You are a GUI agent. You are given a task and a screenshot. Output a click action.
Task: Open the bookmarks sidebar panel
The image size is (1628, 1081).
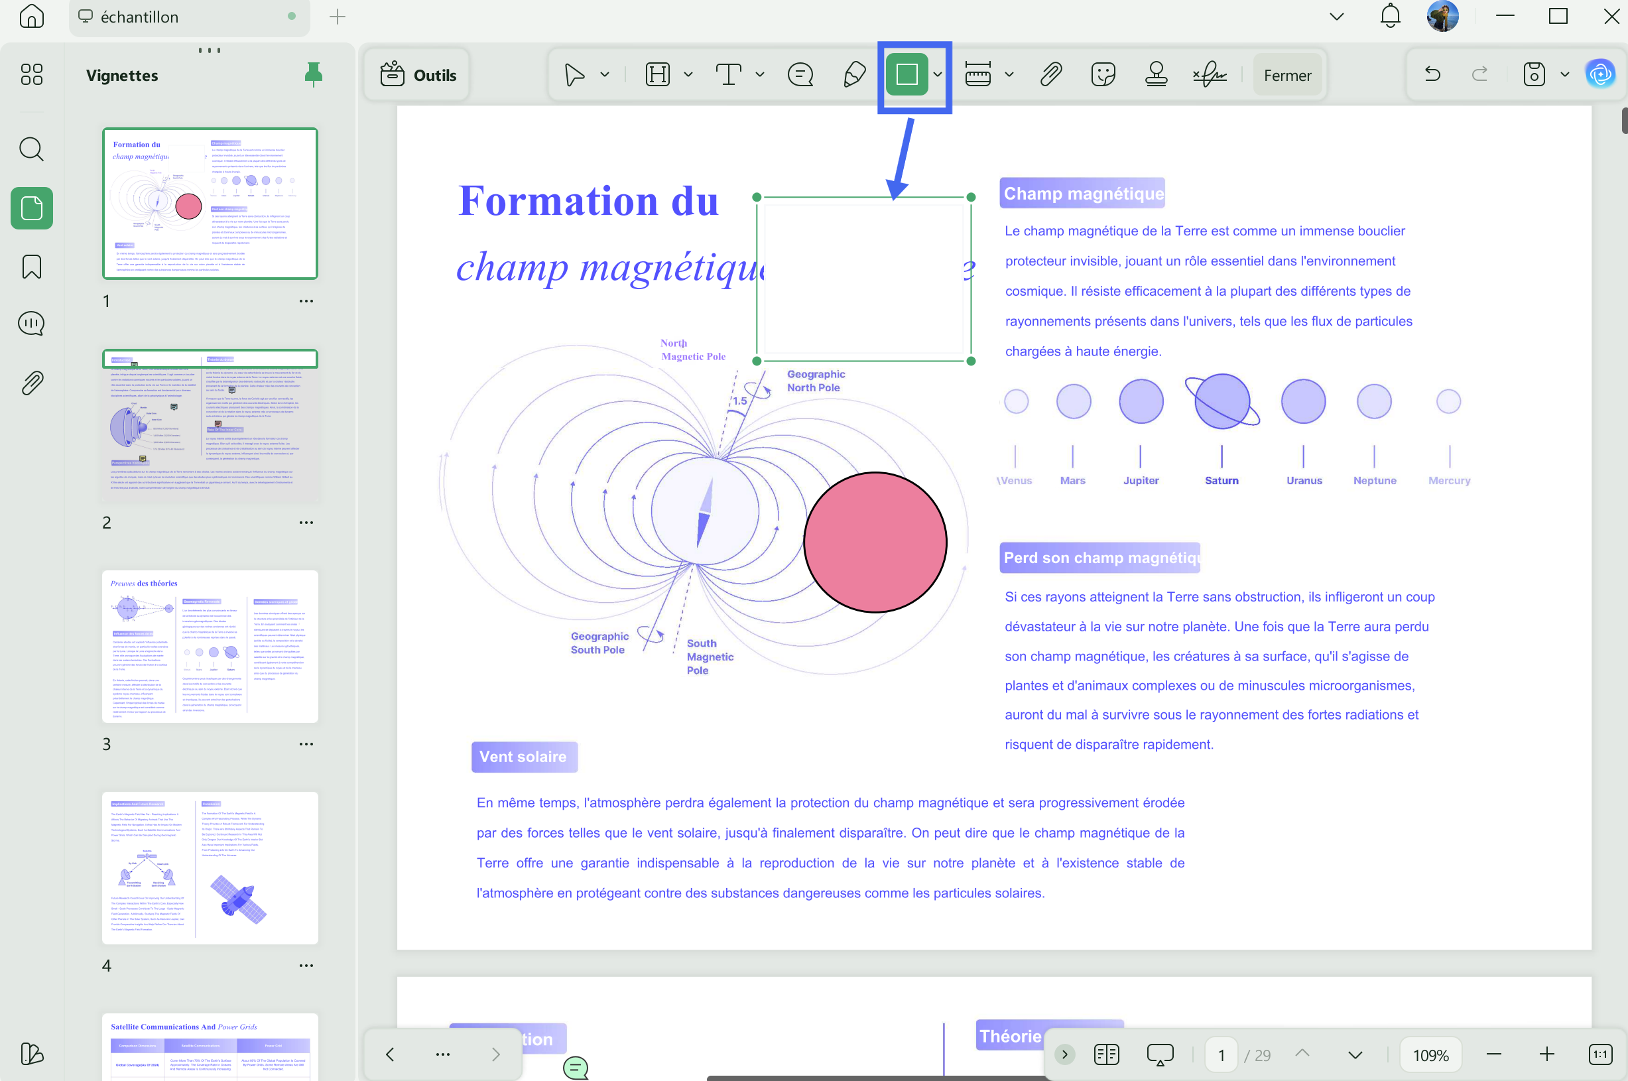32,267
